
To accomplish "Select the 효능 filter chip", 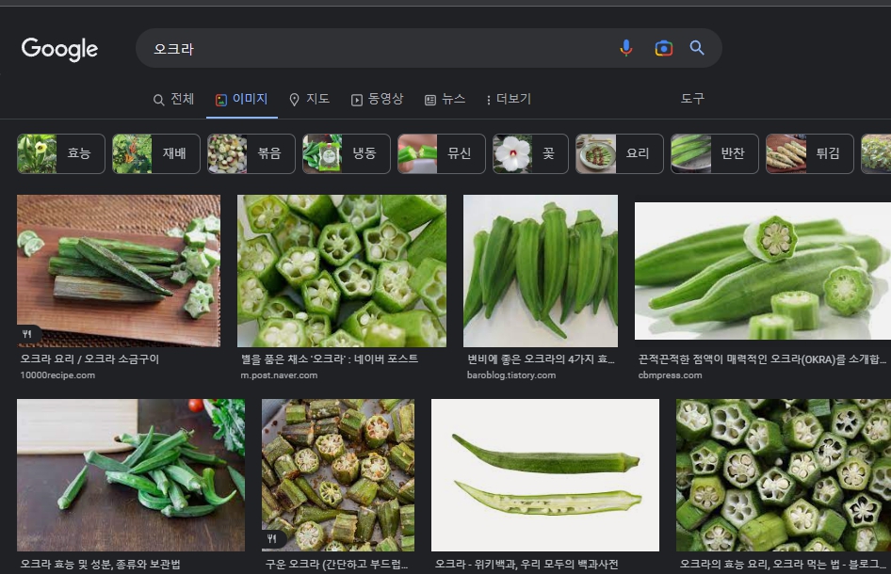I will (x=61, y=153).
